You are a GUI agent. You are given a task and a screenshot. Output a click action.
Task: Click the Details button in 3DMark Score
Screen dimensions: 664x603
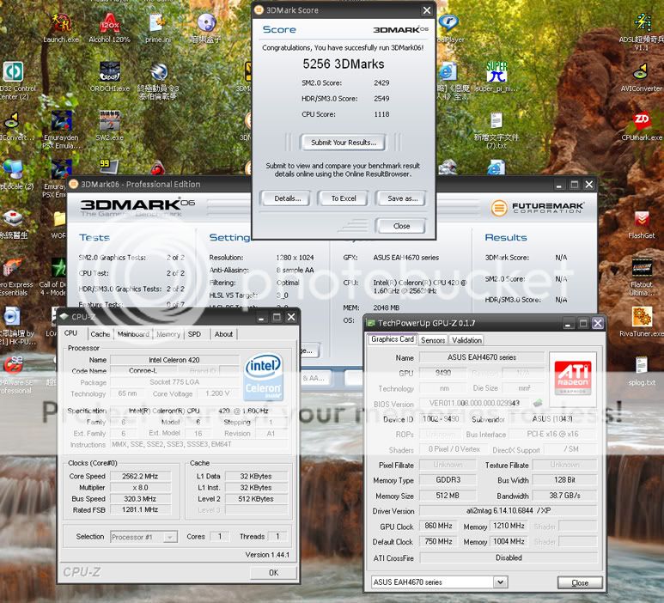click(x=287, y=198)
